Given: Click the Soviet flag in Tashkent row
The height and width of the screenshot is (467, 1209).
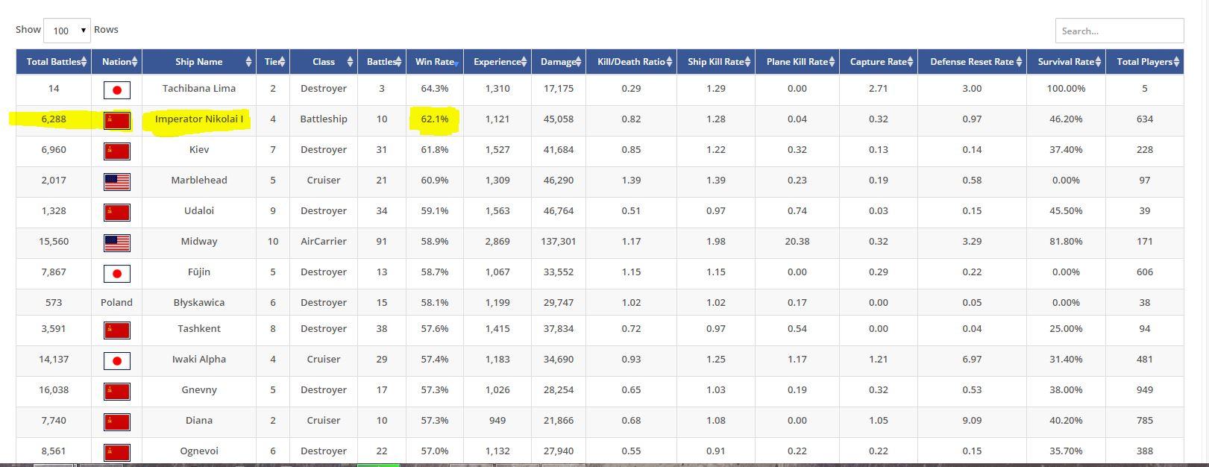Looking at the screenshot, I should point(116,330).
